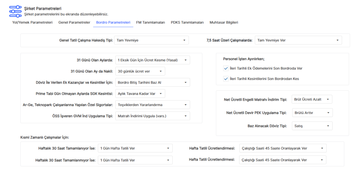Open Genel Tatil Çalışma Hakediş Tipi dropdown
The height and width of the screenshot is (188, 355).
151,40
